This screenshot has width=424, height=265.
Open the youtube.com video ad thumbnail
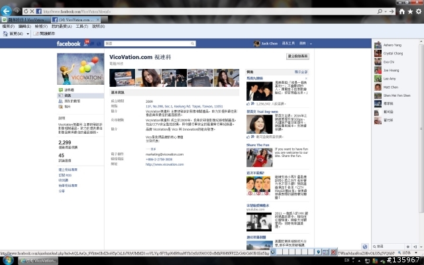259,222
